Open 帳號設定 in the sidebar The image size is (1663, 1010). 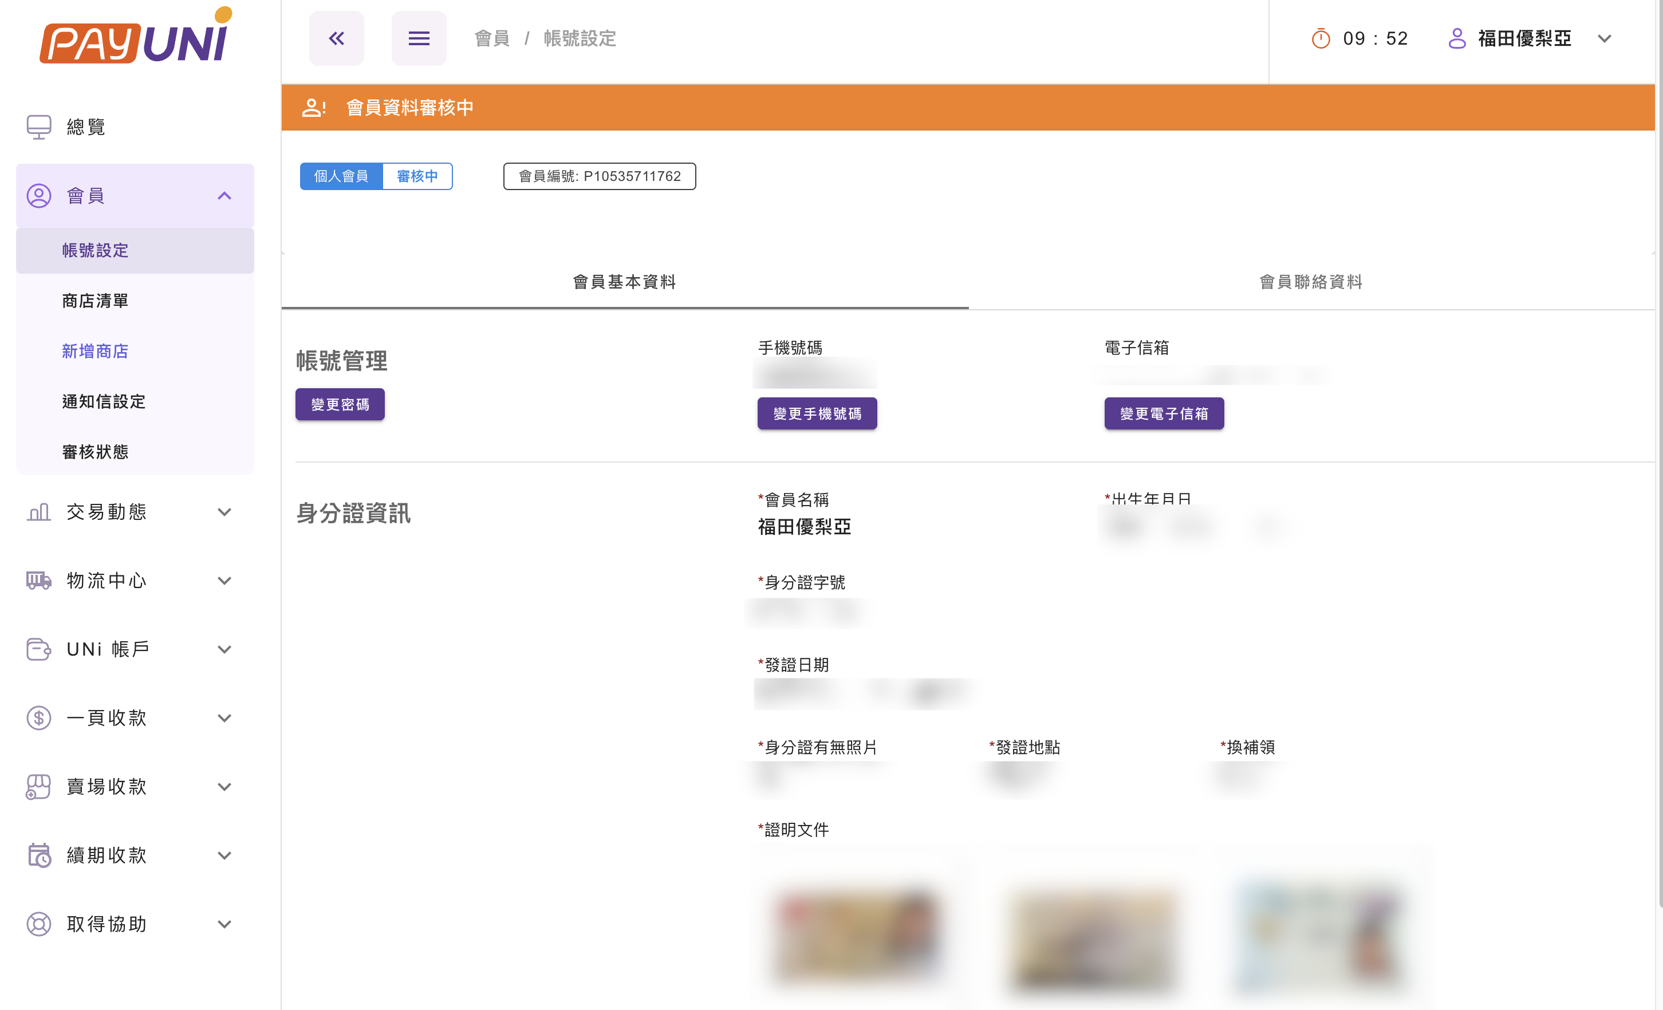coord(135,250)
